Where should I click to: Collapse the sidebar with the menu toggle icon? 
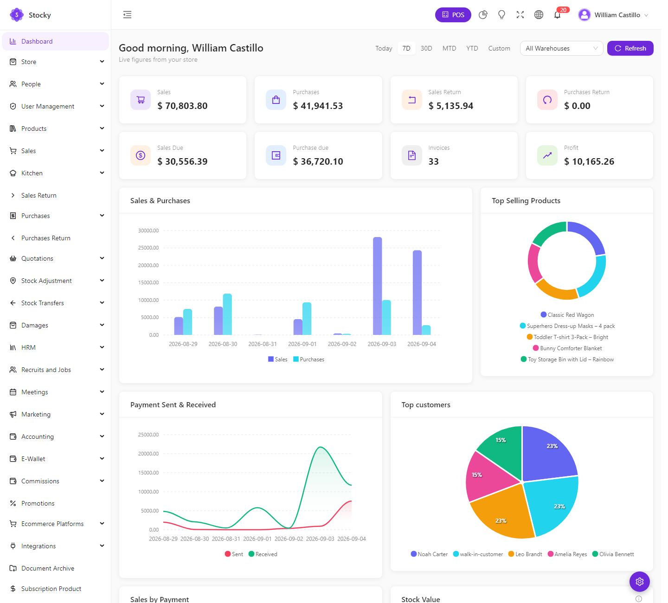tap(127, 15)
